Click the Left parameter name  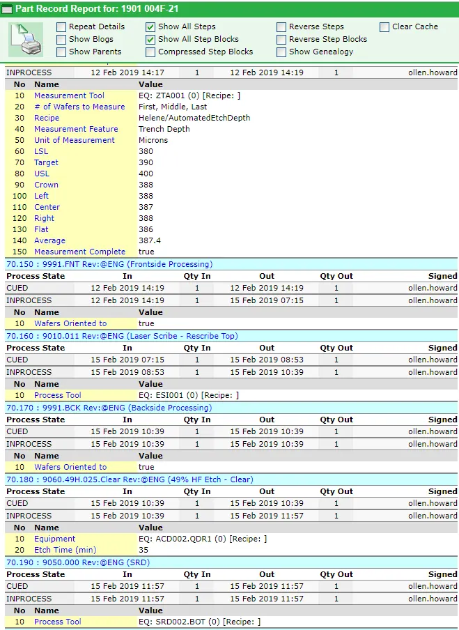(x=41, y=196)
